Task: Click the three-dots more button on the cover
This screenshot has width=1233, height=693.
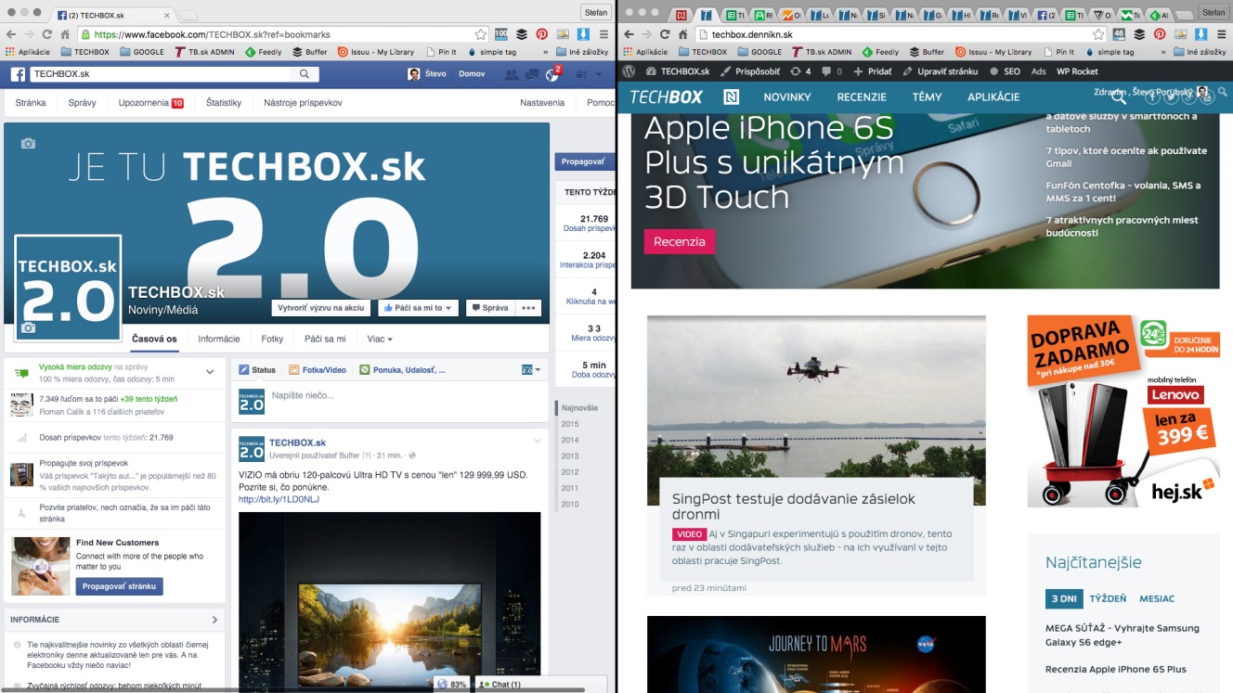Action: point(528,308)
